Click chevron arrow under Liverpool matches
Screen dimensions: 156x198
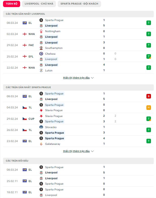click(92, 78)
